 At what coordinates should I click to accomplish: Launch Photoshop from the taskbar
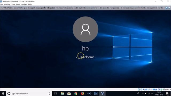tap(96, 94)
